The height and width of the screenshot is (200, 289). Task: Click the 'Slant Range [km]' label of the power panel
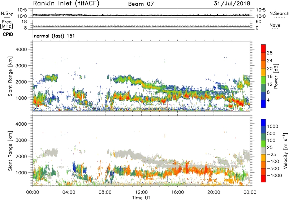(x=10, y=76)
